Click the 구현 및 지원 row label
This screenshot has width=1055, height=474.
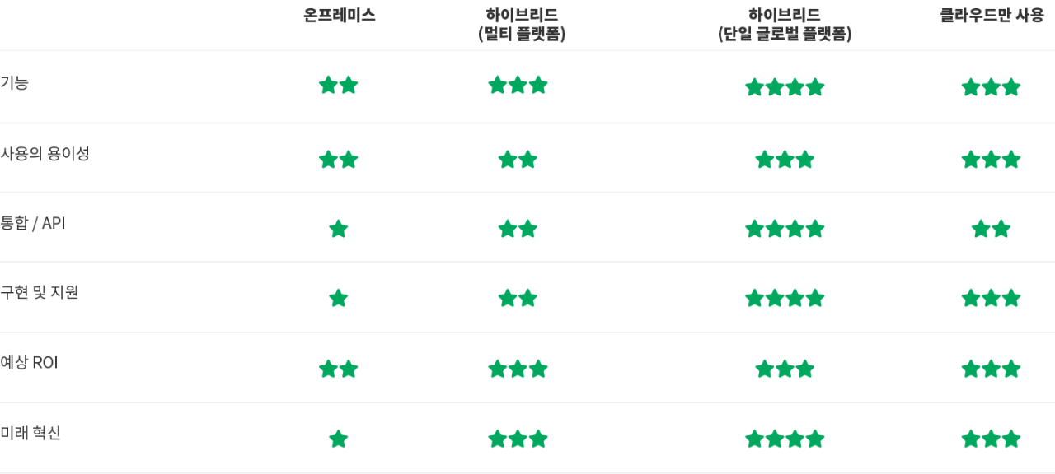(40, 292)
